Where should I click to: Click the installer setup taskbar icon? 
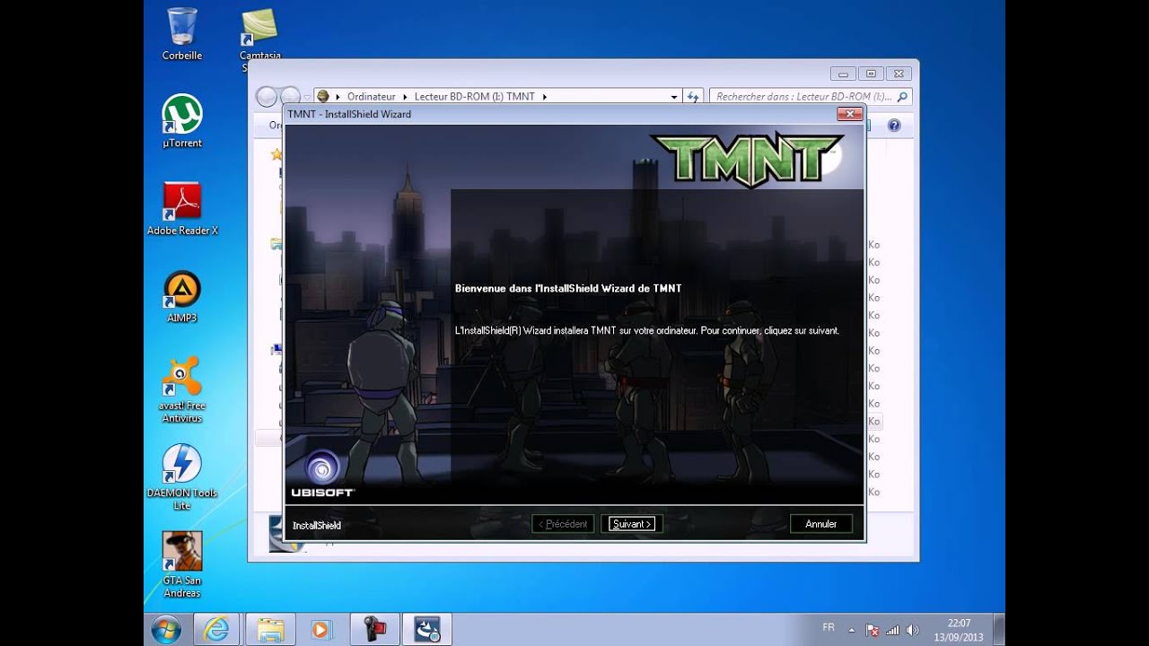point(426,629)
